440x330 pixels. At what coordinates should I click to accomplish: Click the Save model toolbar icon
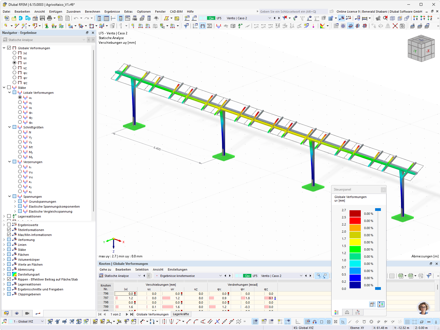(x=42, y=18)
